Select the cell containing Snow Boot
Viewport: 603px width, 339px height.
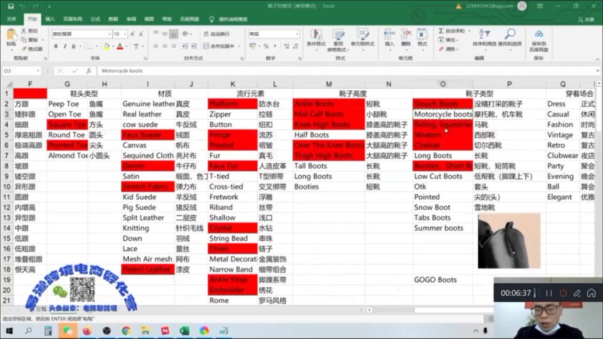coord(442,208)
